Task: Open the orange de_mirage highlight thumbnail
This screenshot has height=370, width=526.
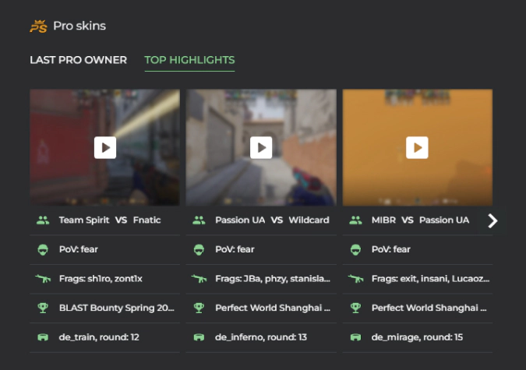Action: coord(418,147)
